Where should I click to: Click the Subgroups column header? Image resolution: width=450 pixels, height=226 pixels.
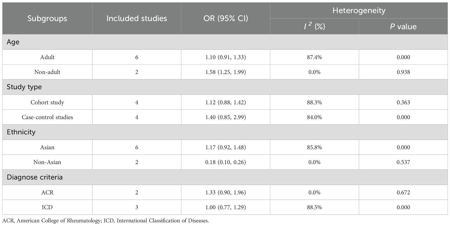(x=47, y=18)
